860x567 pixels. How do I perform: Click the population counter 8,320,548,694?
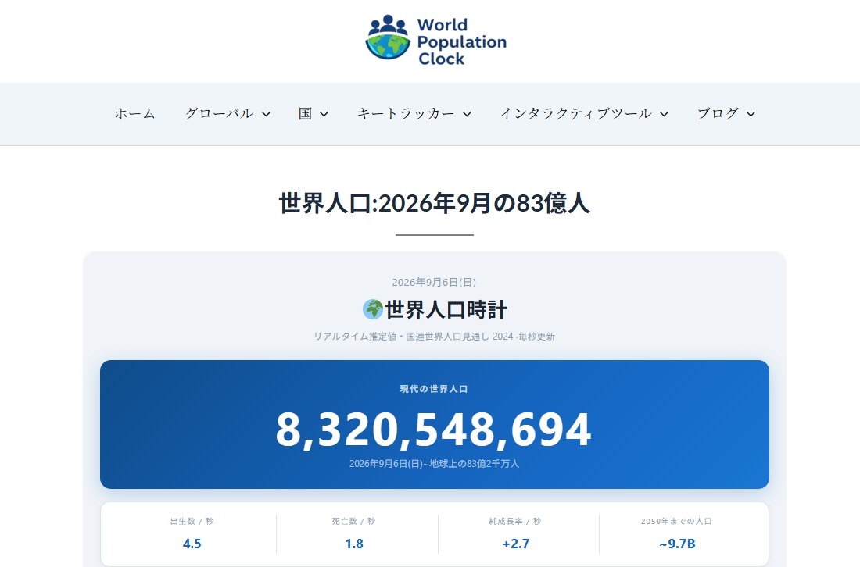point(434,430)
